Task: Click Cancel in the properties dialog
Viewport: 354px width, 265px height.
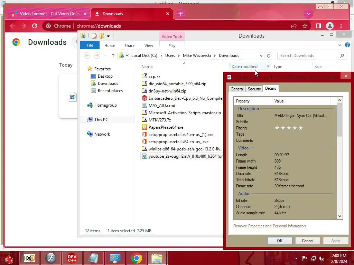Action: [307, 241]
